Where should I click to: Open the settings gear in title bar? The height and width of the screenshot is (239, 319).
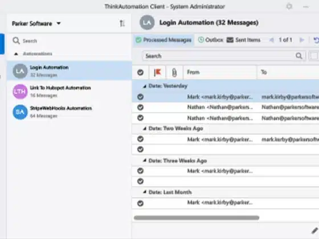(x=289, y=6)
